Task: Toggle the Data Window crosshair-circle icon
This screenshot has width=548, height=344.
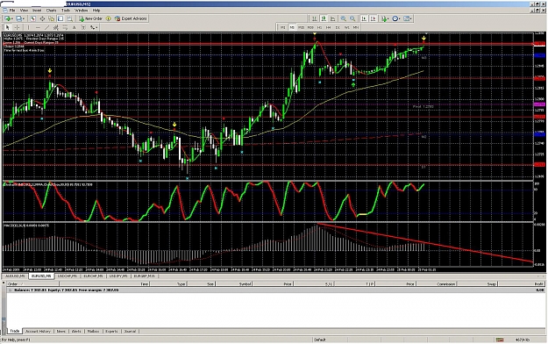Action: 42,18
